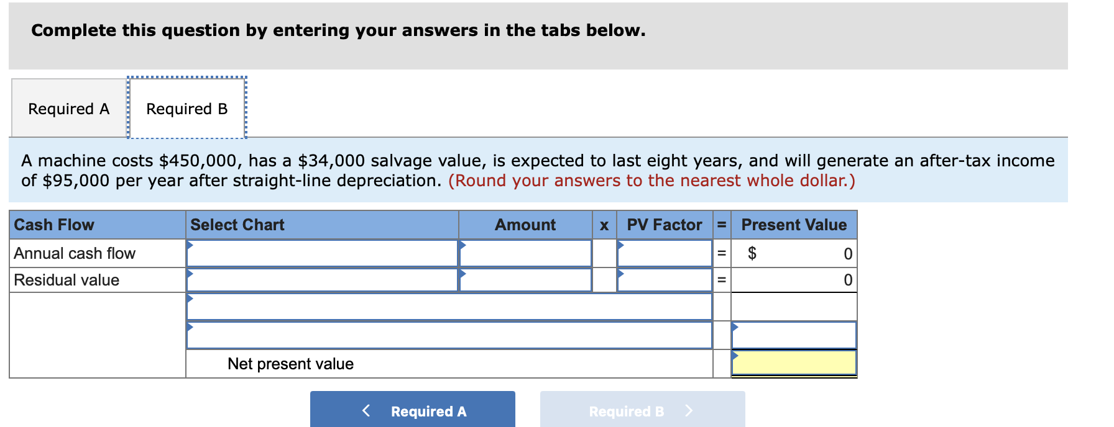Click the Required B navigation button
This screenshot has height=427, width=1114.
tap(642, 410)
